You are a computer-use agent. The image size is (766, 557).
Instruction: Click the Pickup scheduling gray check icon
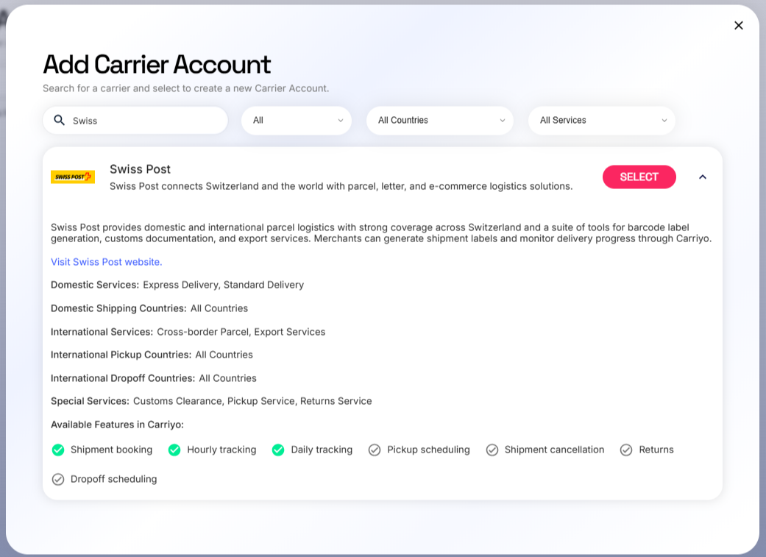[x=375, y=450]
